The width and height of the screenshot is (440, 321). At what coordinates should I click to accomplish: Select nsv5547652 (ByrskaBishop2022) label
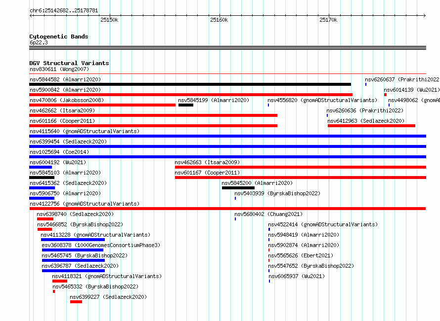311,266
